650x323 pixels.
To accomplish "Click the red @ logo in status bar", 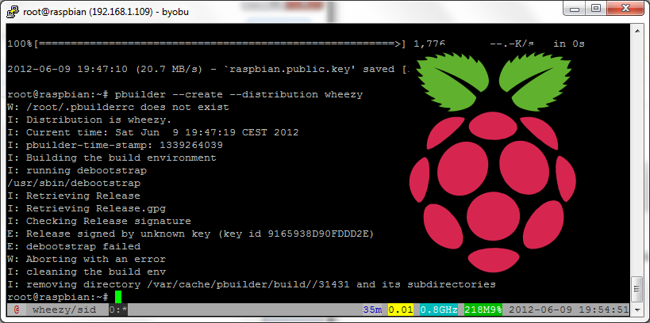I will (17, 310).
